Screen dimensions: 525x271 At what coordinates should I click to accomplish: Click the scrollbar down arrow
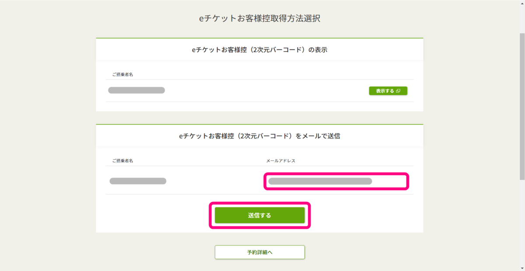tap(522, 267)
